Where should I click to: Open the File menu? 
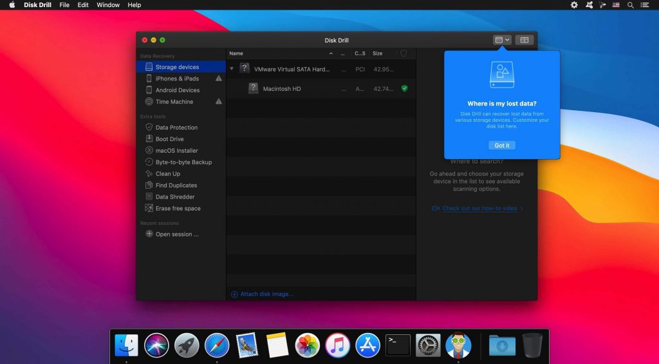coord(64,5)
